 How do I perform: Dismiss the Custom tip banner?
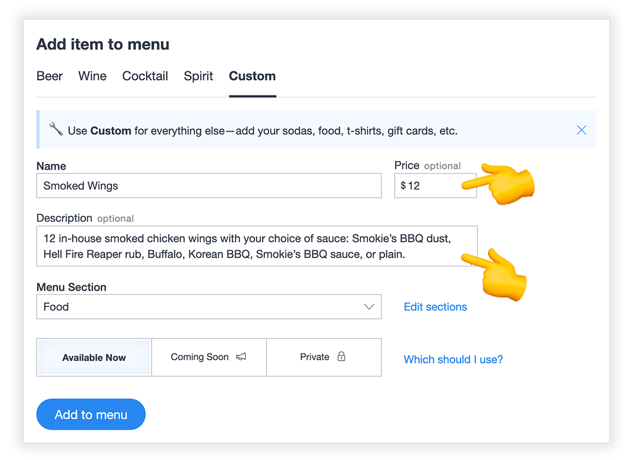pyautogui.click(x=581, y=130)
